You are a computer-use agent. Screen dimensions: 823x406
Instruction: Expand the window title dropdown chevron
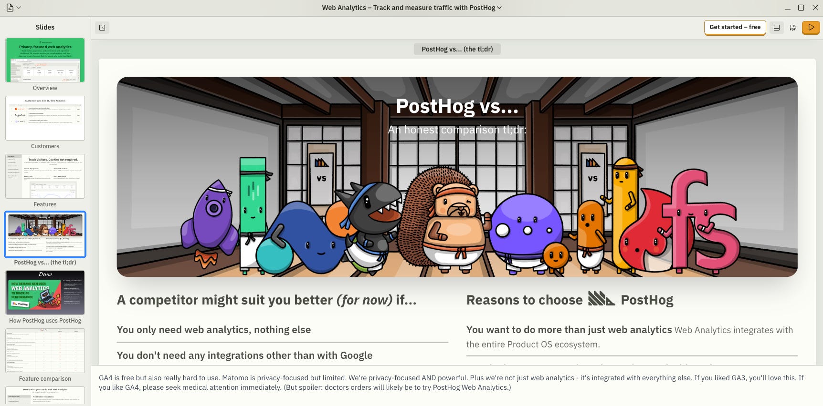tap(499, 8)
